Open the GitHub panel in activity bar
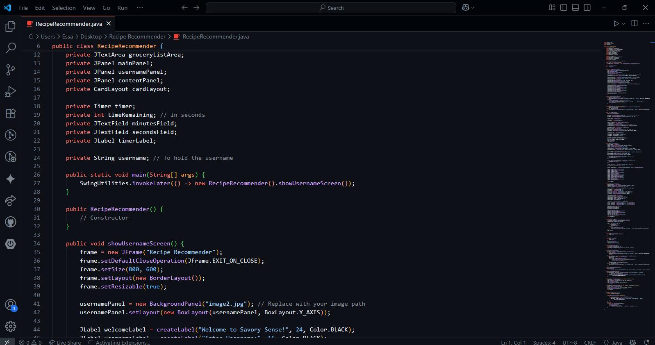 point(10,222)
